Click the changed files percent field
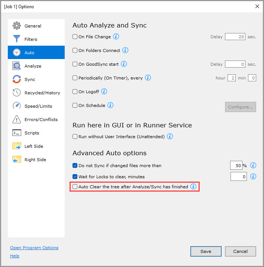 coord(236,166)
